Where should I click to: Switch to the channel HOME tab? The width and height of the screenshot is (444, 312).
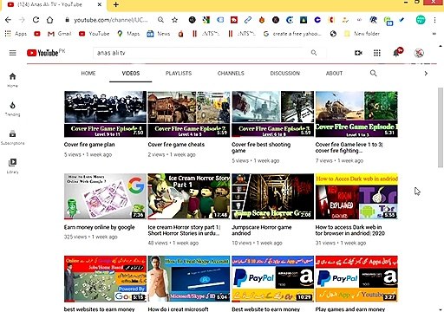coord(88,73)
